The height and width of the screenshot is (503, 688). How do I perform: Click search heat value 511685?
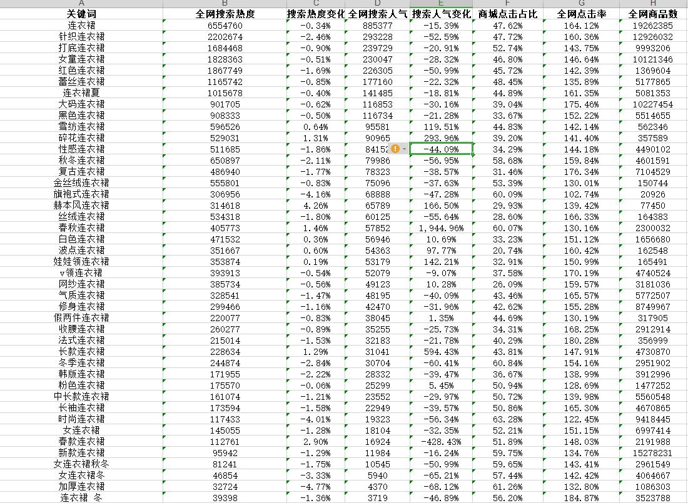pyautogui.click(x=225, y=149)
